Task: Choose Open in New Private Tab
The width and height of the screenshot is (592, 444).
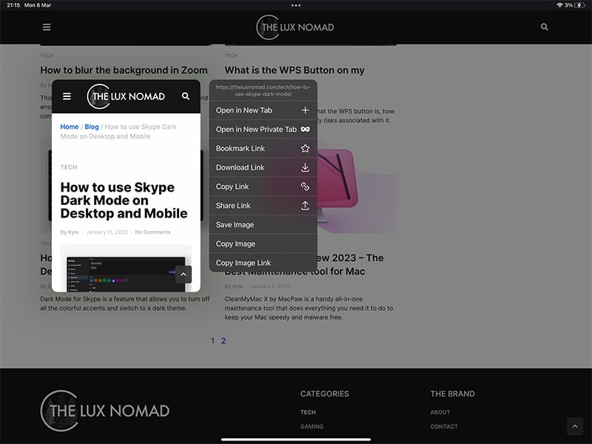Action: click(263, 129)
